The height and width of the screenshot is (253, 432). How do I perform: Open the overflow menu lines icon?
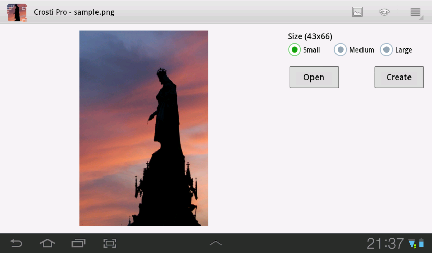415,12
